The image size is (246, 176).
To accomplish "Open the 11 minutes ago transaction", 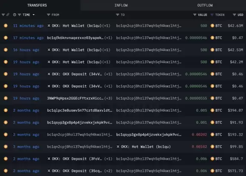I will click(x=28, y=26).
